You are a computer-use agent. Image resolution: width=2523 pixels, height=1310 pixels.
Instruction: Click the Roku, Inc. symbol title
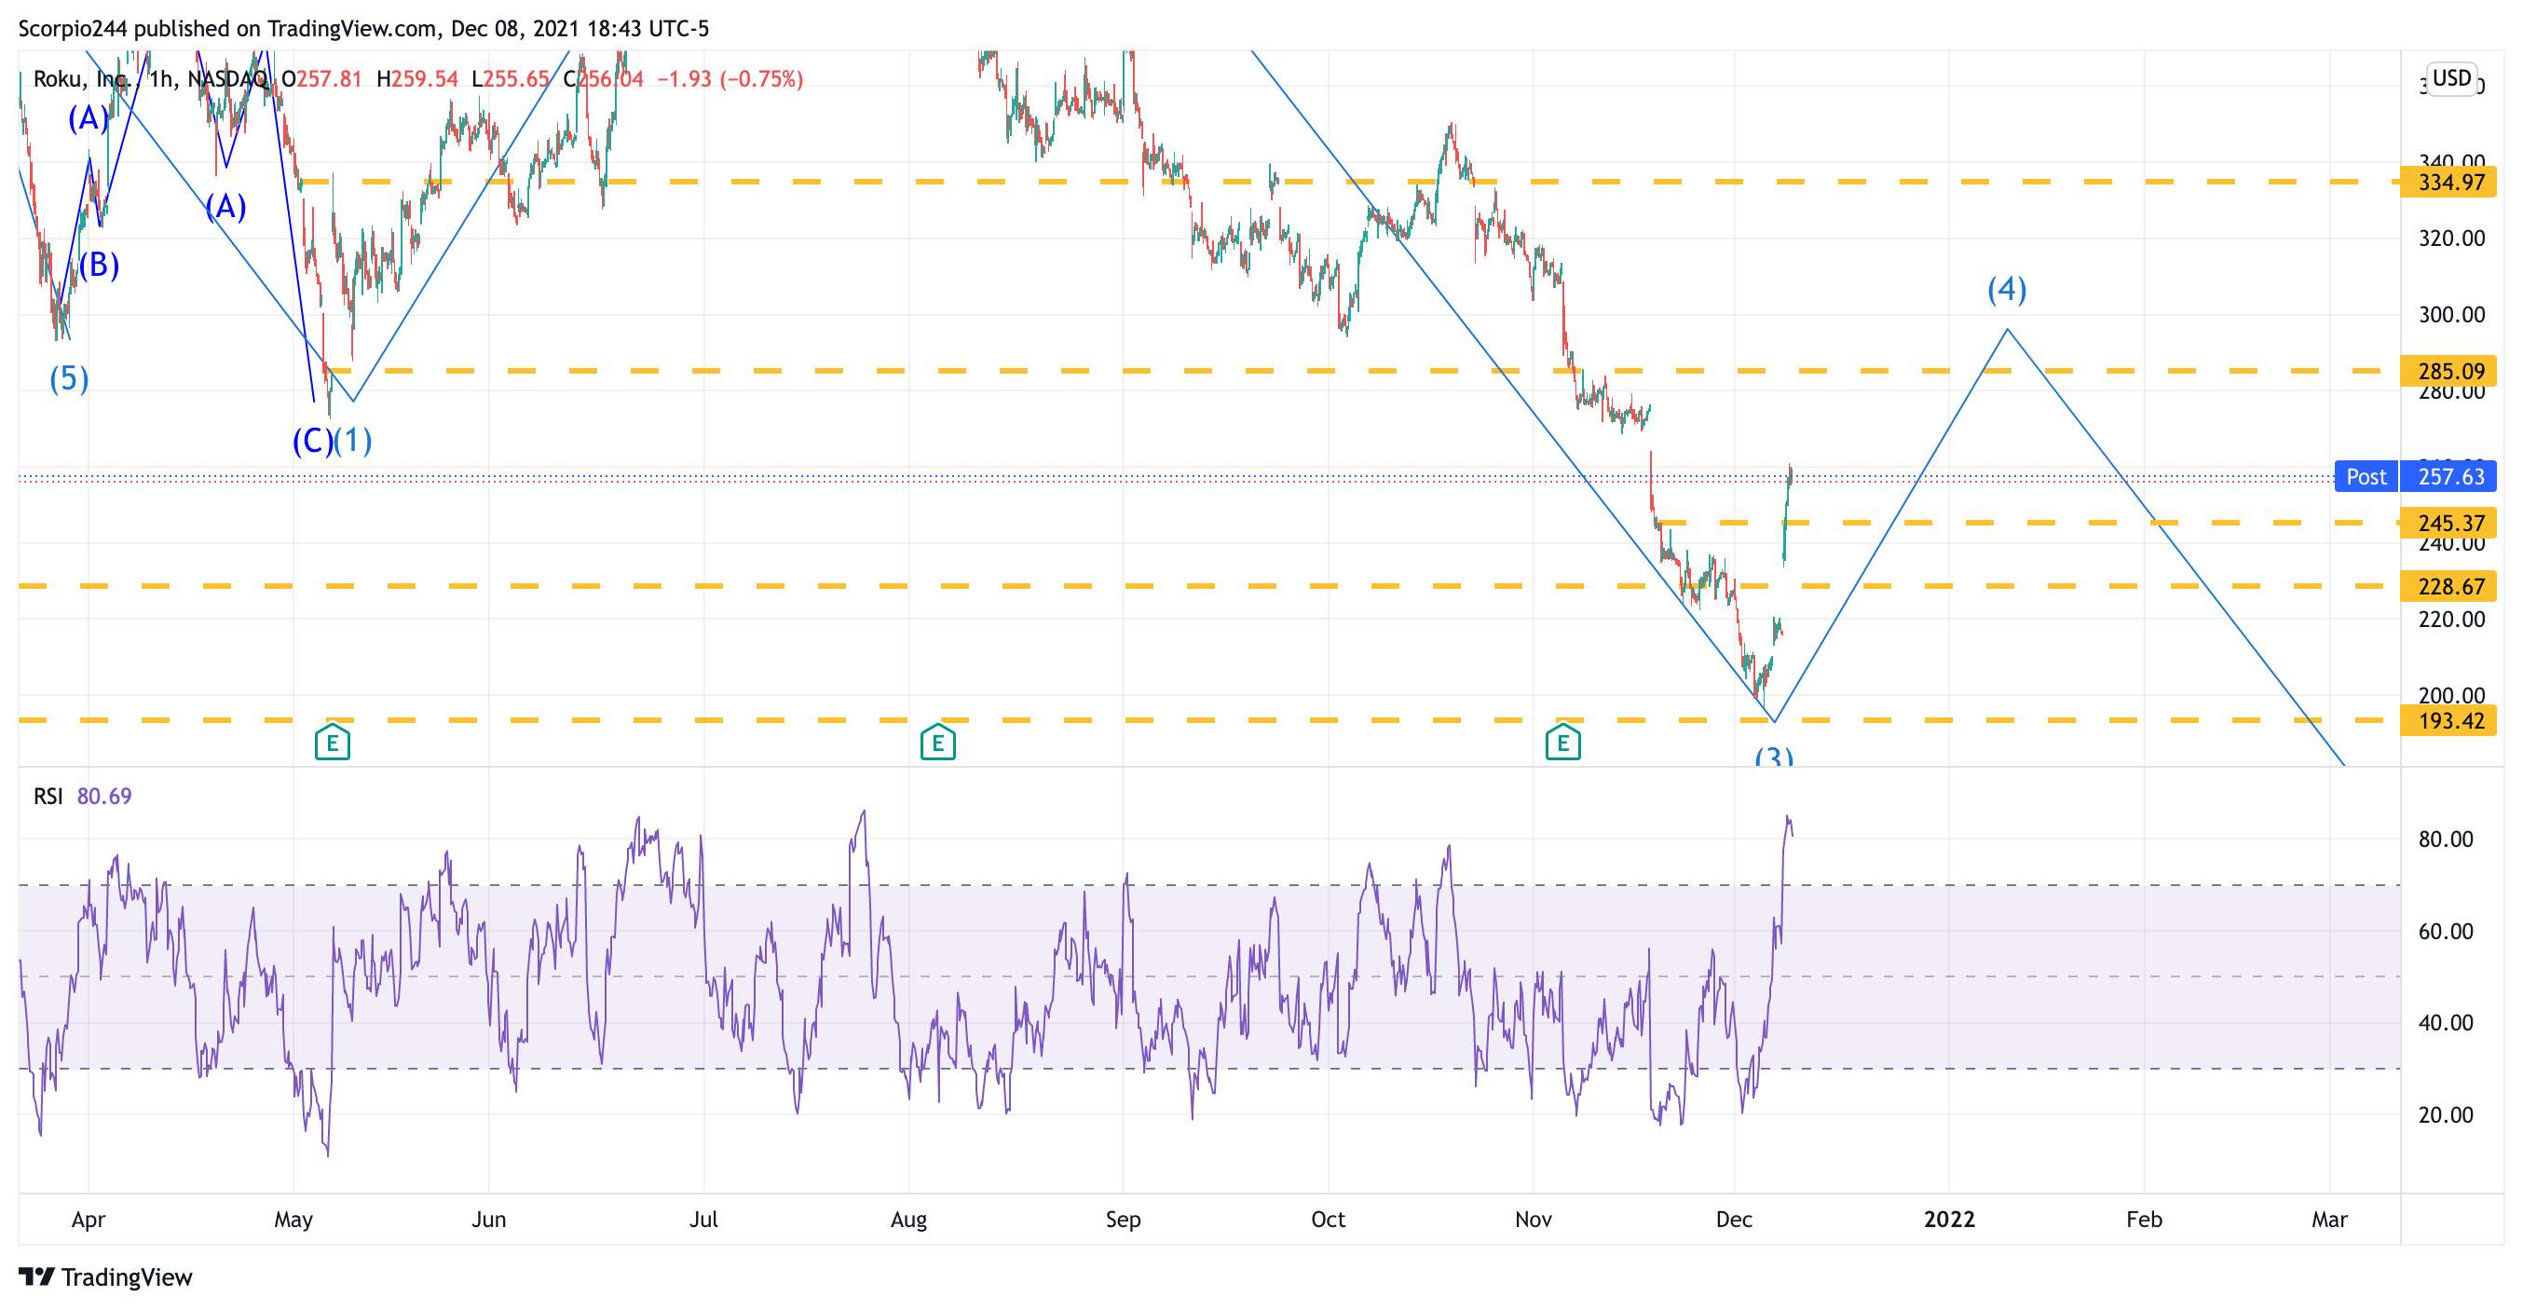coord(81,78)
